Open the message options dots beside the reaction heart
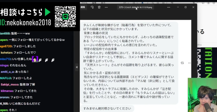Image resolution: width=217 pixels, height=112 pixels. pyautogui.click(x=189, y=63)
